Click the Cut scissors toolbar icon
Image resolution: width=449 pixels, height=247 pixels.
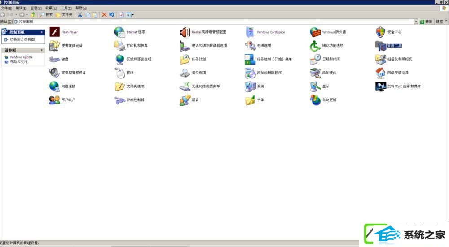click(x=80, y=15)
